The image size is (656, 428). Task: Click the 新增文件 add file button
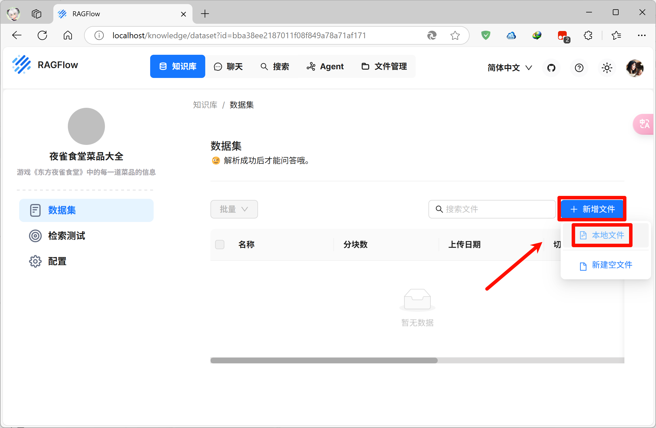[x=592, y=209]
